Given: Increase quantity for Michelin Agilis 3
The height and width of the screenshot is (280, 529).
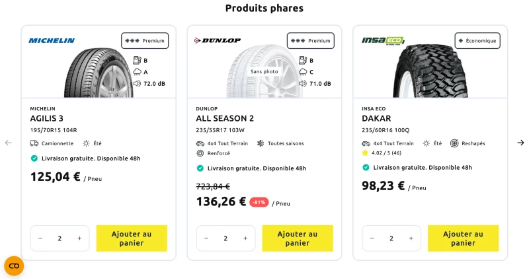Looking at the screenshot, I should (79, 238).
